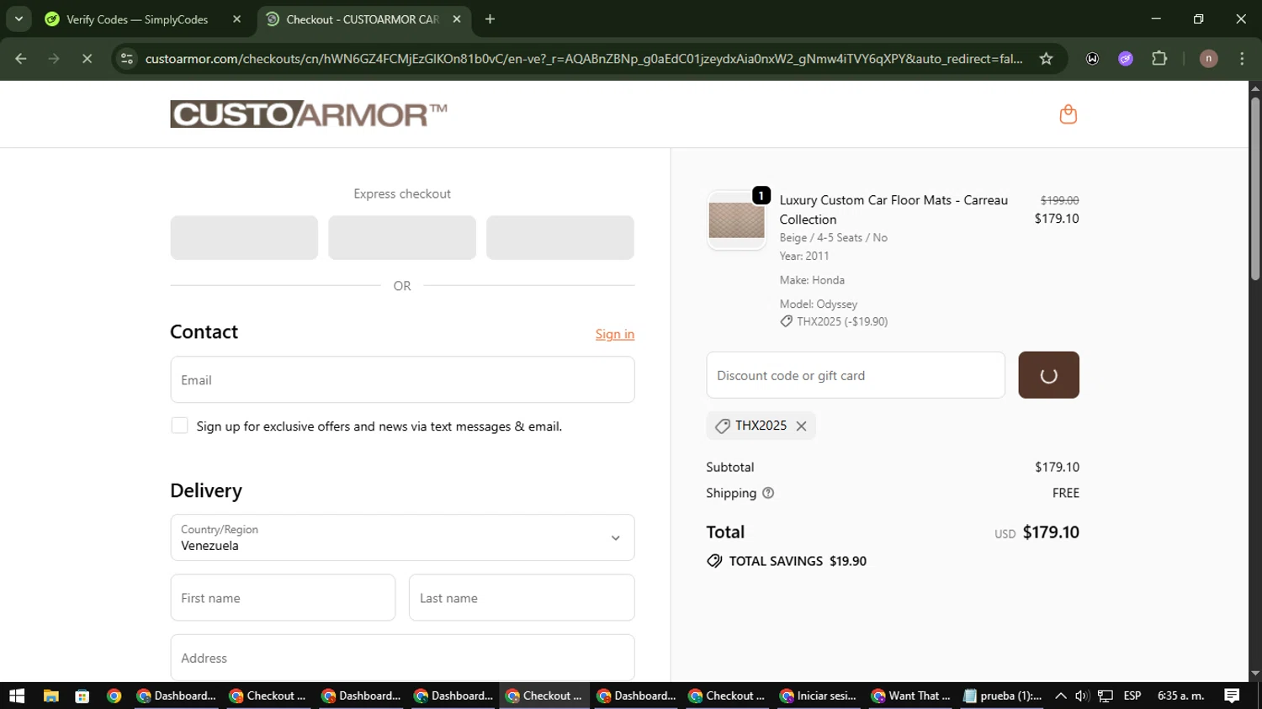The image size is (1262, 709).
Task: Open the Windows Start menu
Action: pyautogui.click(x=17, y=696)
